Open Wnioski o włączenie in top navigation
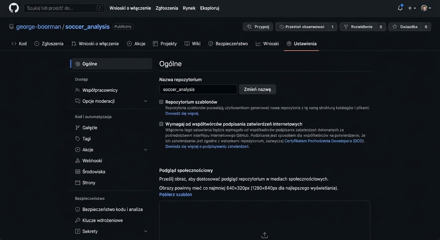 [130, 8]
